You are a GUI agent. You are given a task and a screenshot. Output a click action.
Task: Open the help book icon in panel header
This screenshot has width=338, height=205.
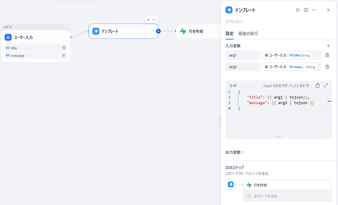pyautogui.click(x=306, y=10)
